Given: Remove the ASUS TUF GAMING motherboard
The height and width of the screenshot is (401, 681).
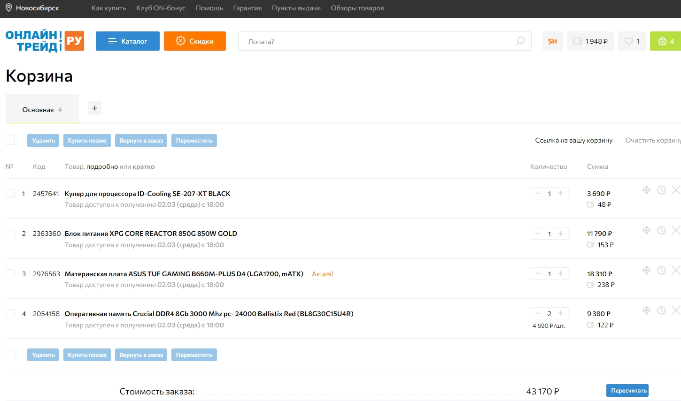Looking at the screenshot, I should (676, 270).
